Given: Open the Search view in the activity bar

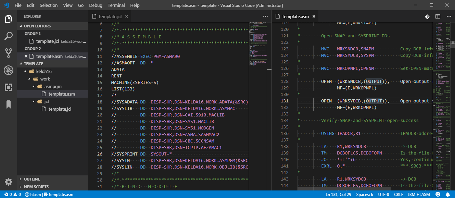Looking at the screenshot, I should point(8,36).
